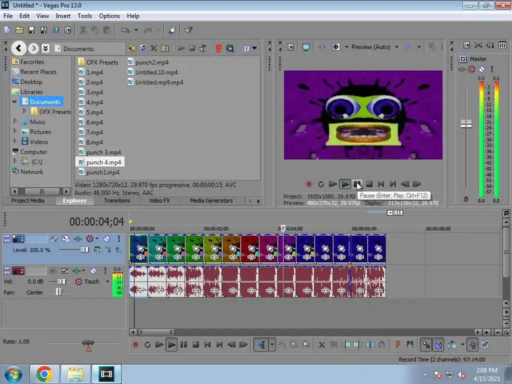Viewport: 512px width, 384px height.
Task: Save the project with the floppy disk icon
Action: (31, 30)
